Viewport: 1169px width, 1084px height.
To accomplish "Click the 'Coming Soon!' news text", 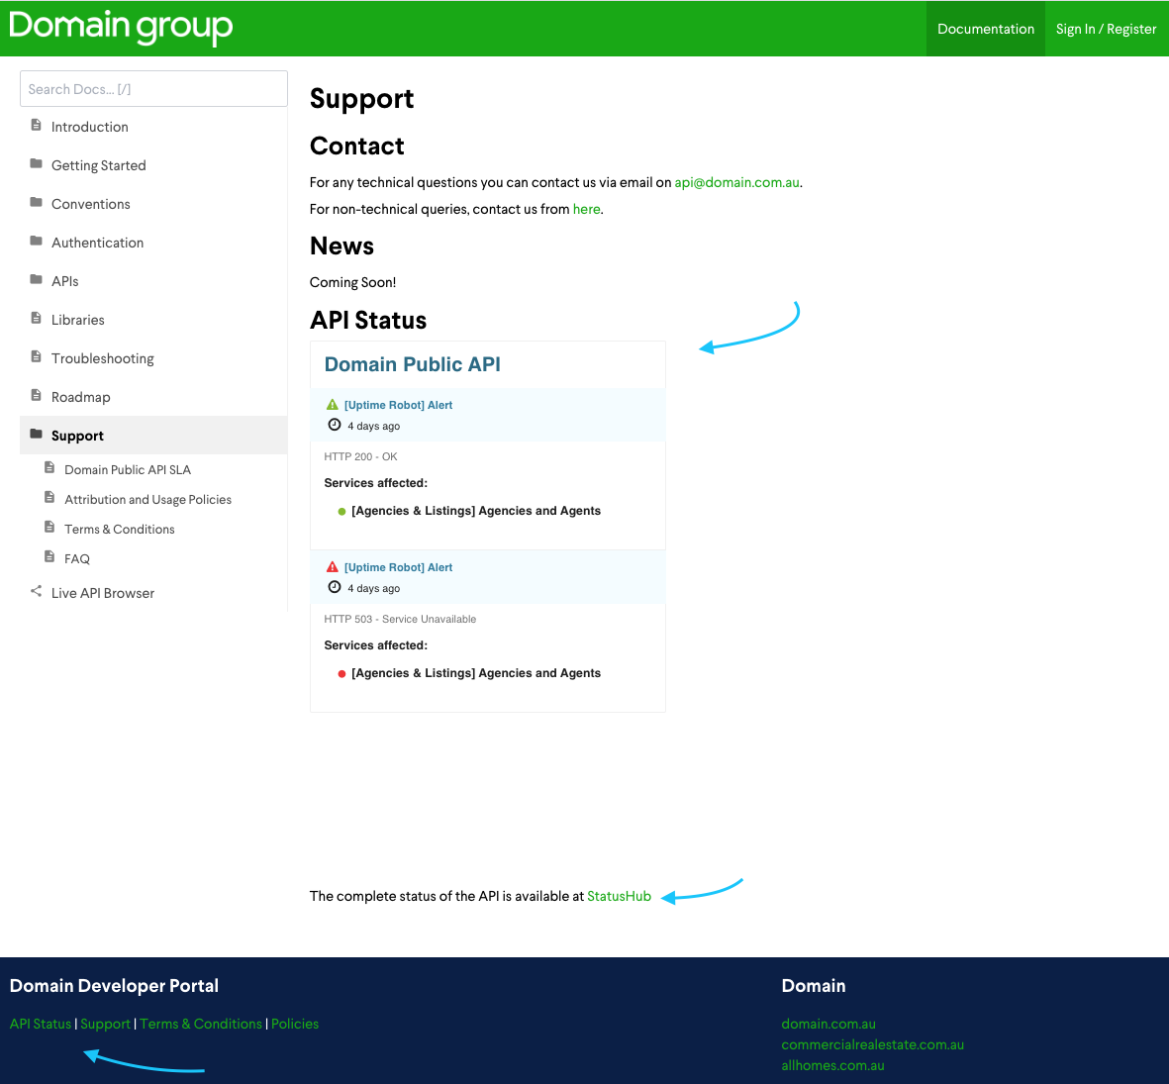I will coord(352,282).
